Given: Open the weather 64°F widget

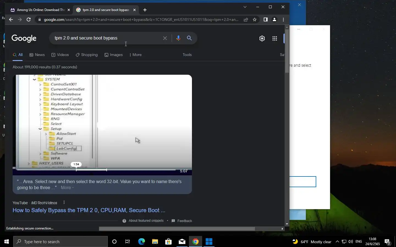Looking at the screenshot, I should [312, 242].
